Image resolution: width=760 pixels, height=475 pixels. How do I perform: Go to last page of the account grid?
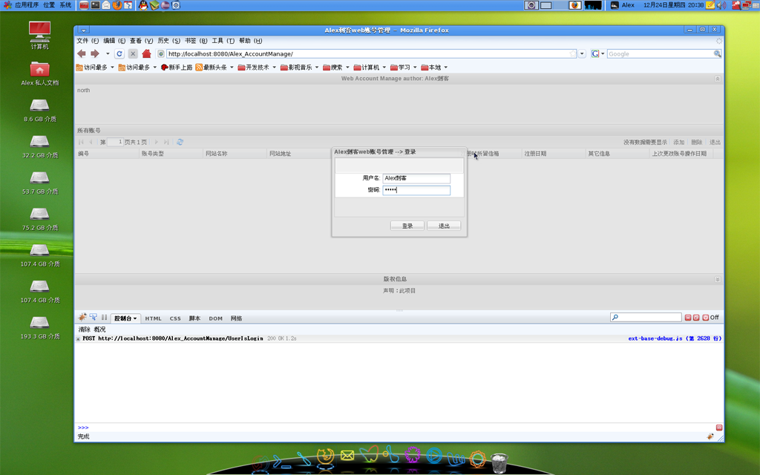[x=166, y=142]
